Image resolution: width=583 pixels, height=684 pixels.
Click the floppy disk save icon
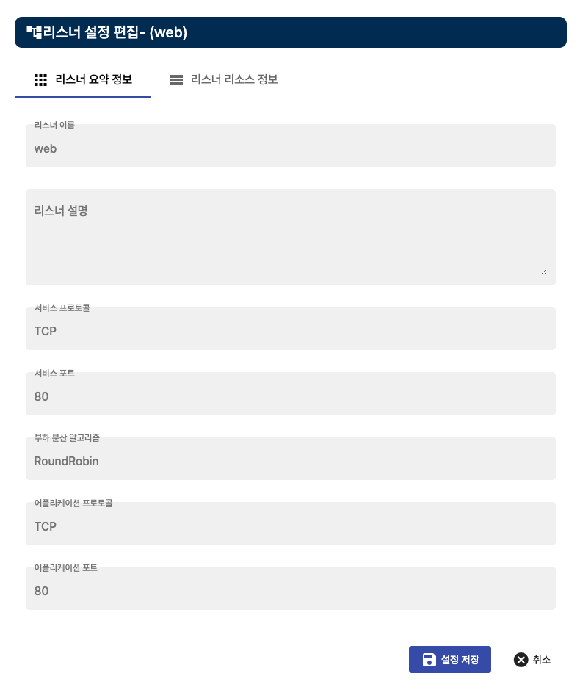point(430,660)
